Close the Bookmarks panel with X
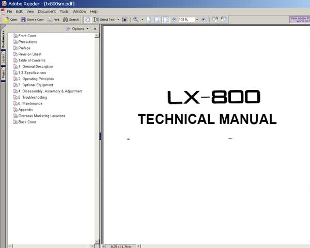310x248 pixels. [95, 29]
